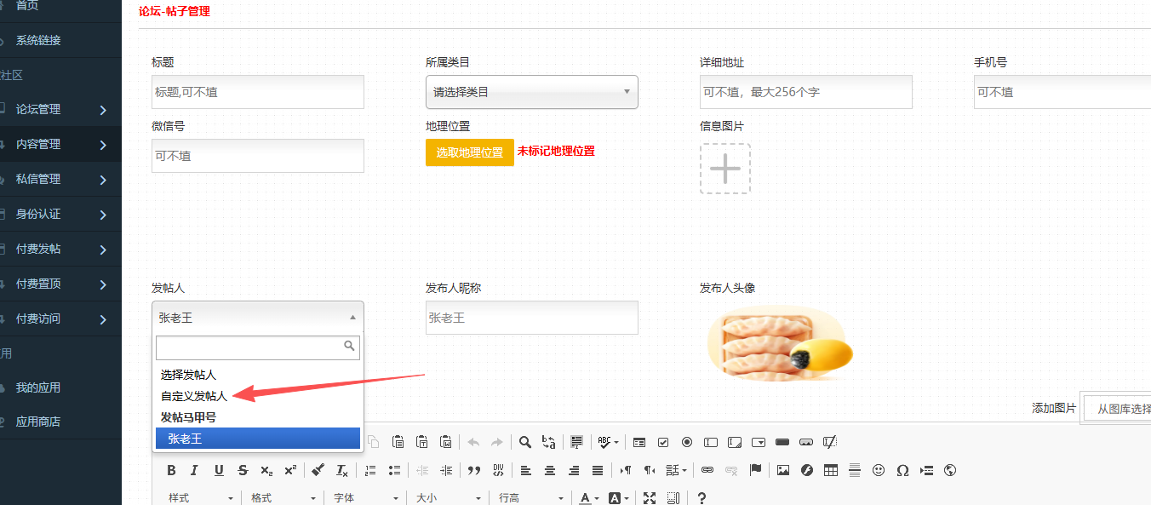Click the insert link icon
Screen dimensions: 1151x505
[707, 470]
